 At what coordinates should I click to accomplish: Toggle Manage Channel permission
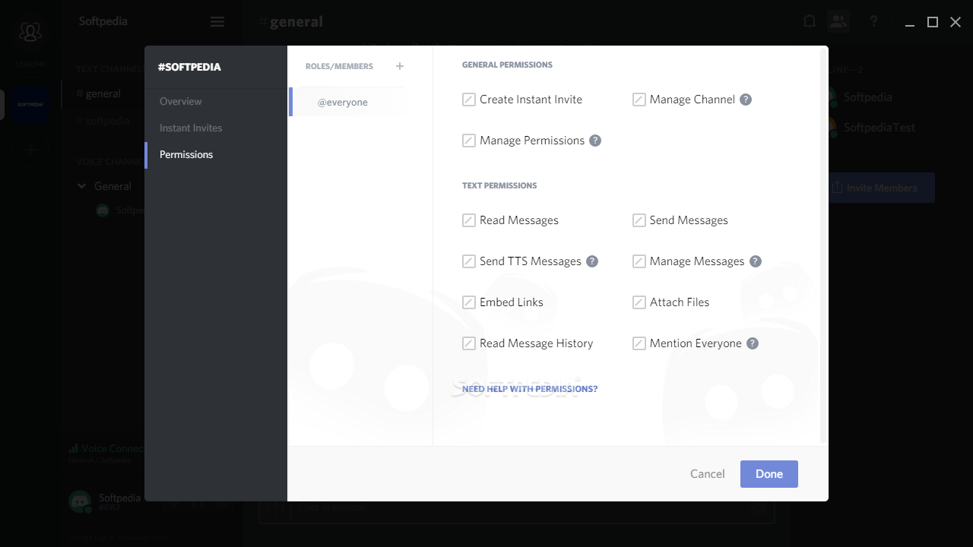639,100
